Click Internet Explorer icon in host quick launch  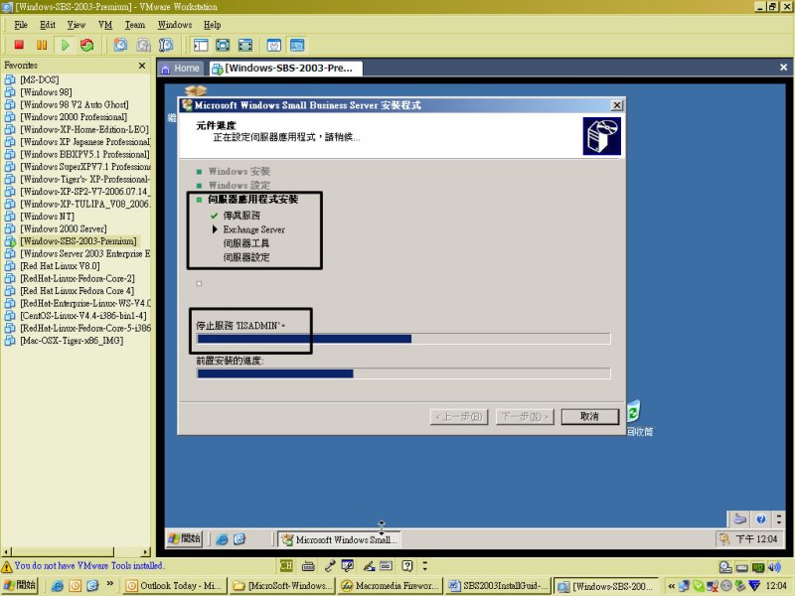coord(58,586)
